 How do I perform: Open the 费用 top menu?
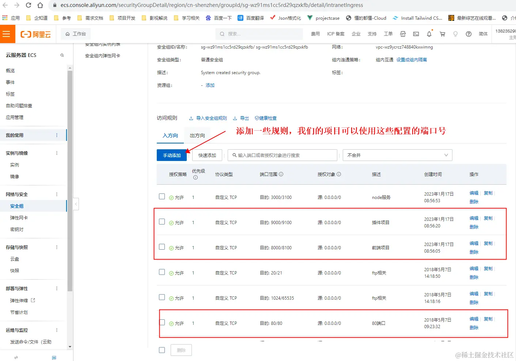point(315,34)
